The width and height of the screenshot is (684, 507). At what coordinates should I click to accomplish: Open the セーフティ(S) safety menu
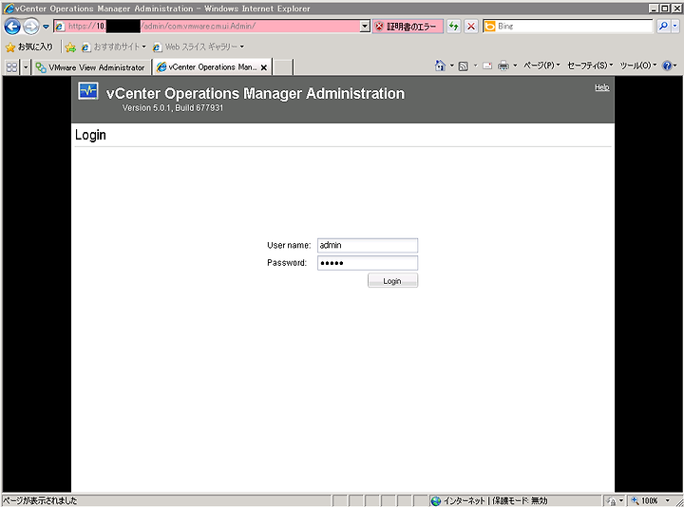[590, 66]
